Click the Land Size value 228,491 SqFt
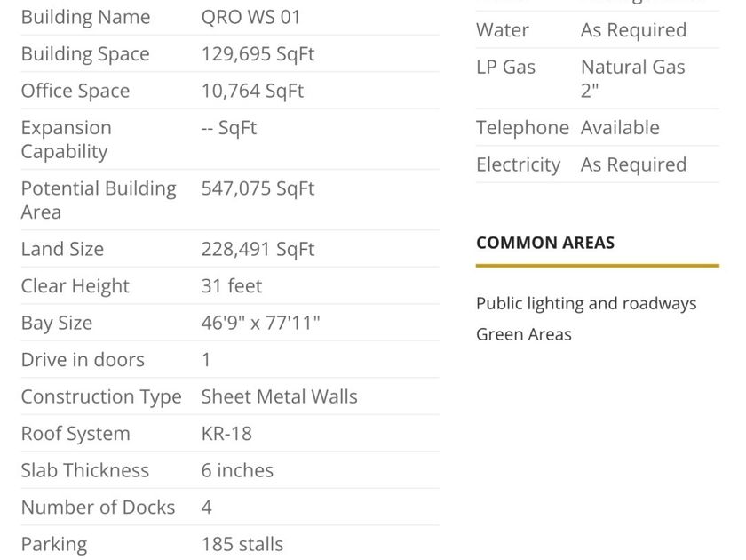 [258, 250]
